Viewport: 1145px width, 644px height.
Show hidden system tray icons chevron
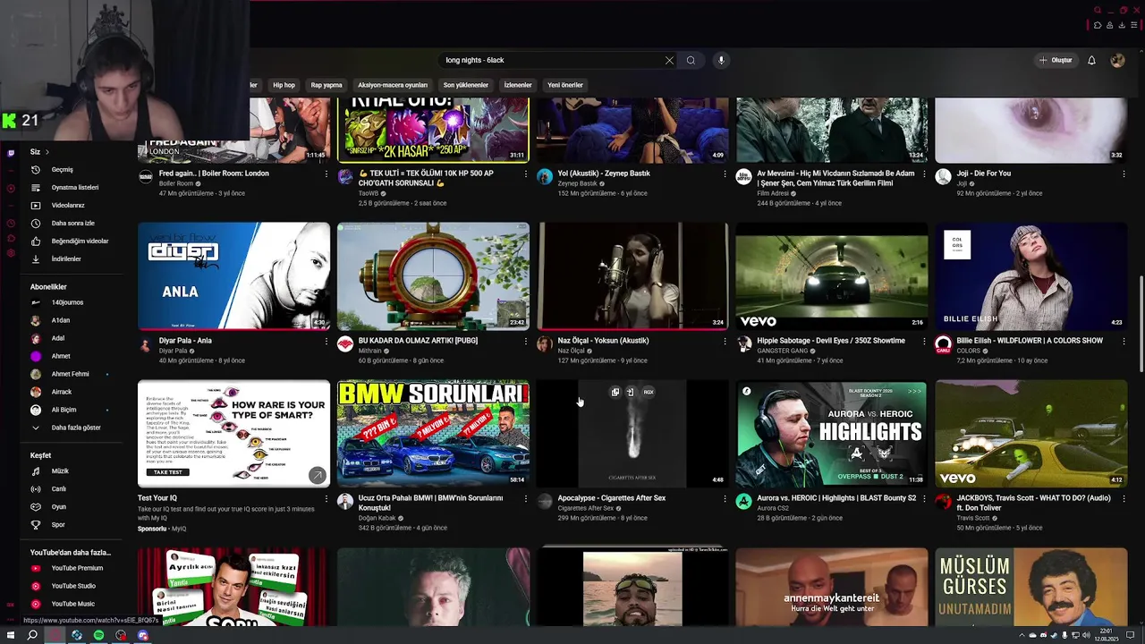[x=1022, y=635]
